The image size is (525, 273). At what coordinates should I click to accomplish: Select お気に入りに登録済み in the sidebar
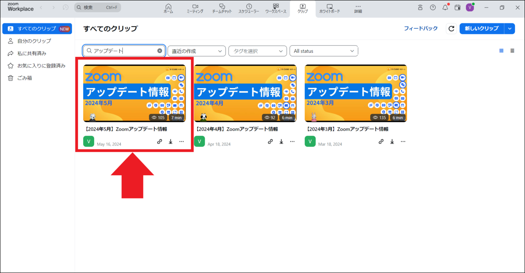(x=37, y=65)
